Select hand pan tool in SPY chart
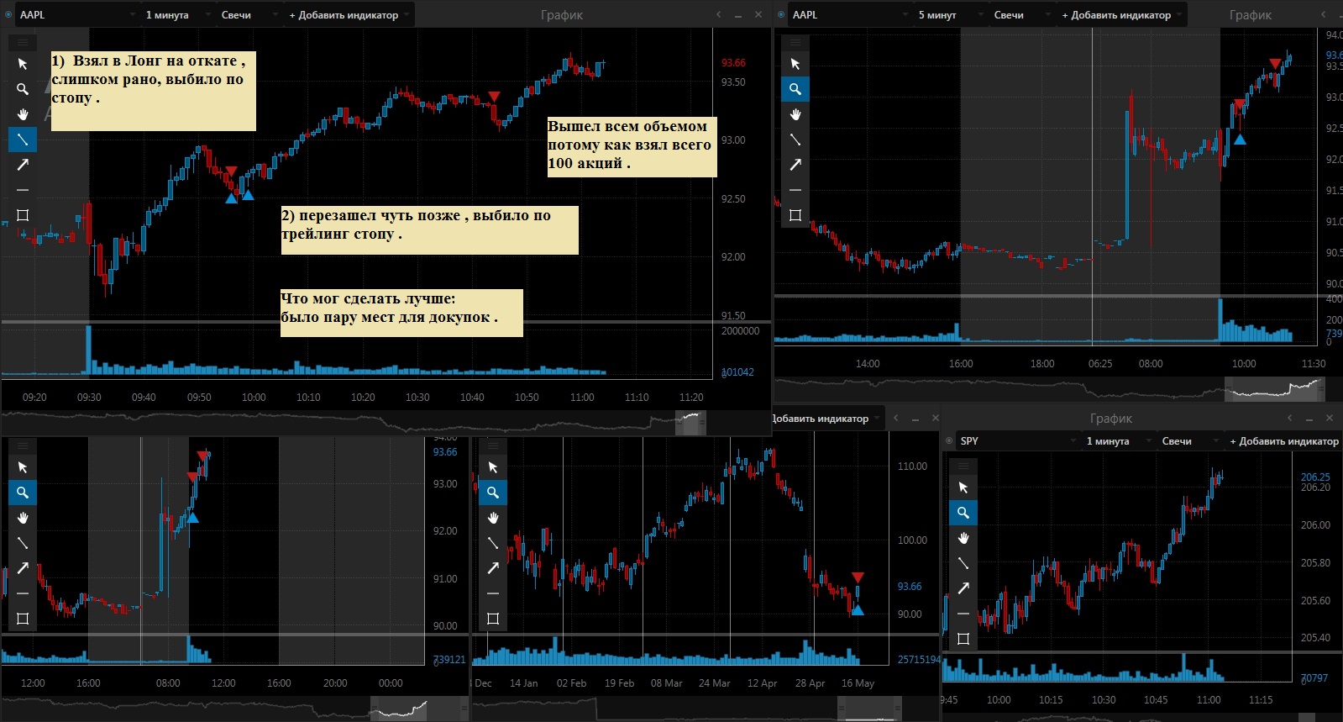Screen dimensions: 1343x722 [x=963, y=538]
